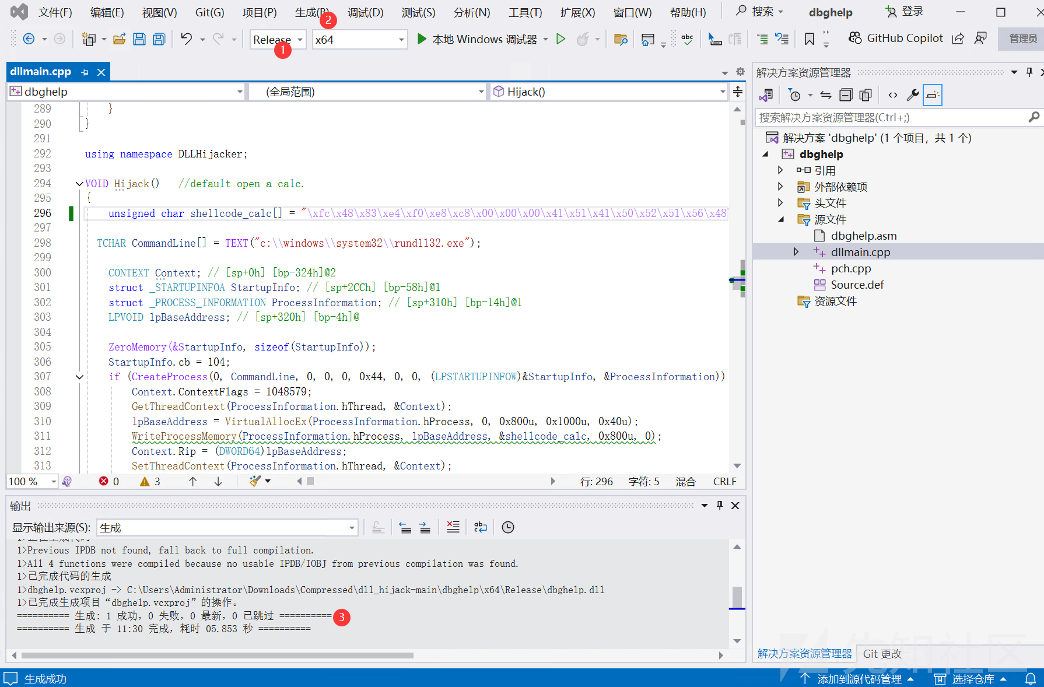Select Source.def in Solution Explorer
Screen dimensions: 1044x687
click(x=857, y=285)
